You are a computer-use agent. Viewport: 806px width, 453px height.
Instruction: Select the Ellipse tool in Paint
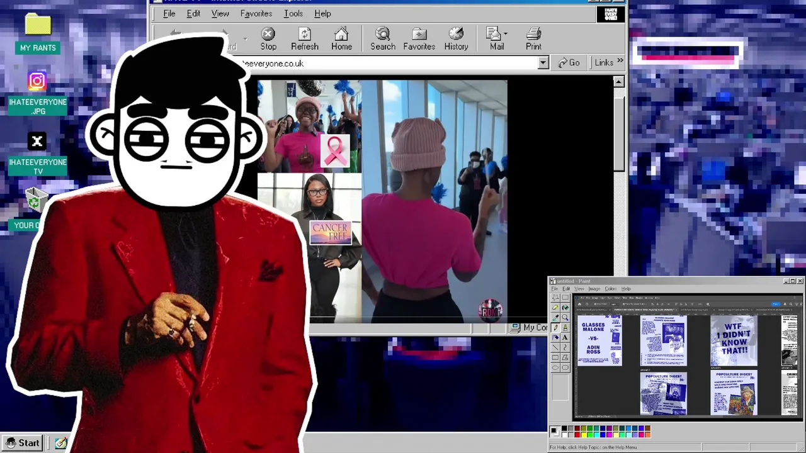pos(555,367)
